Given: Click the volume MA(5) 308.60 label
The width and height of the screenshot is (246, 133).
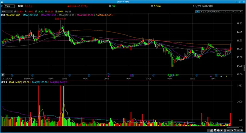Looking at the screenshot, I should coord(22,82).
